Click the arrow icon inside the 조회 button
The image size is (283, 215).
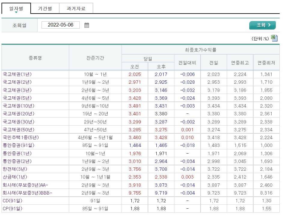pos(269,25)
